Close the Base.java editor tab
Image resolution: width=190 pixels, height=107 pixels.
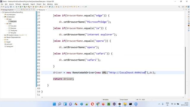[46, 10]
